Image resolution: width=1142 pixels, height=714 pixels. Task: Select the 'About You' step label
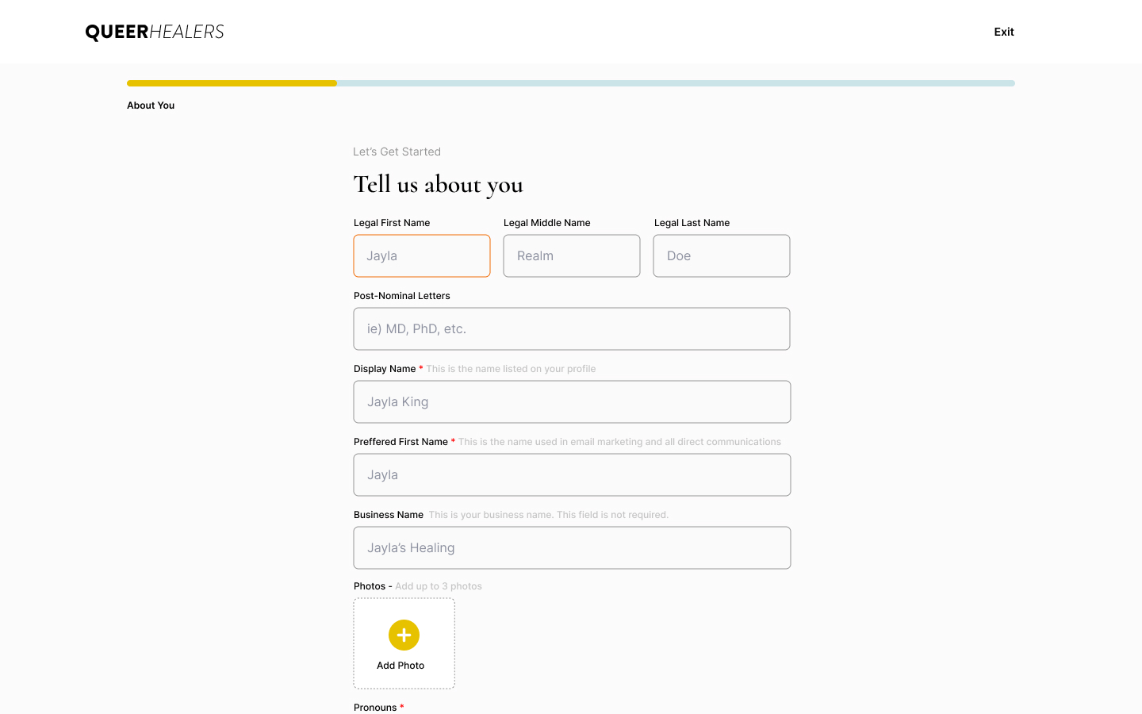[151, 106]
